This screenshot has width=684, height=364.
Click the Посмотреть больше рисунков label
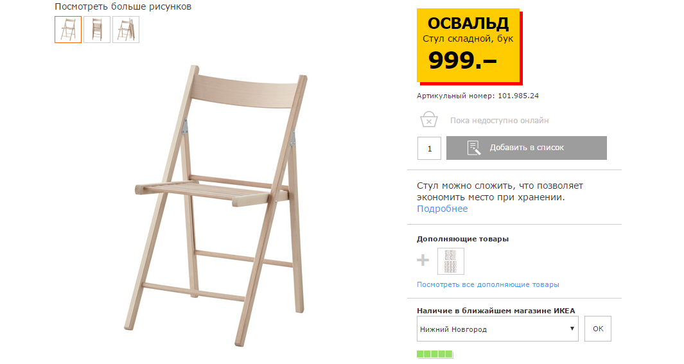click(123, 6)
